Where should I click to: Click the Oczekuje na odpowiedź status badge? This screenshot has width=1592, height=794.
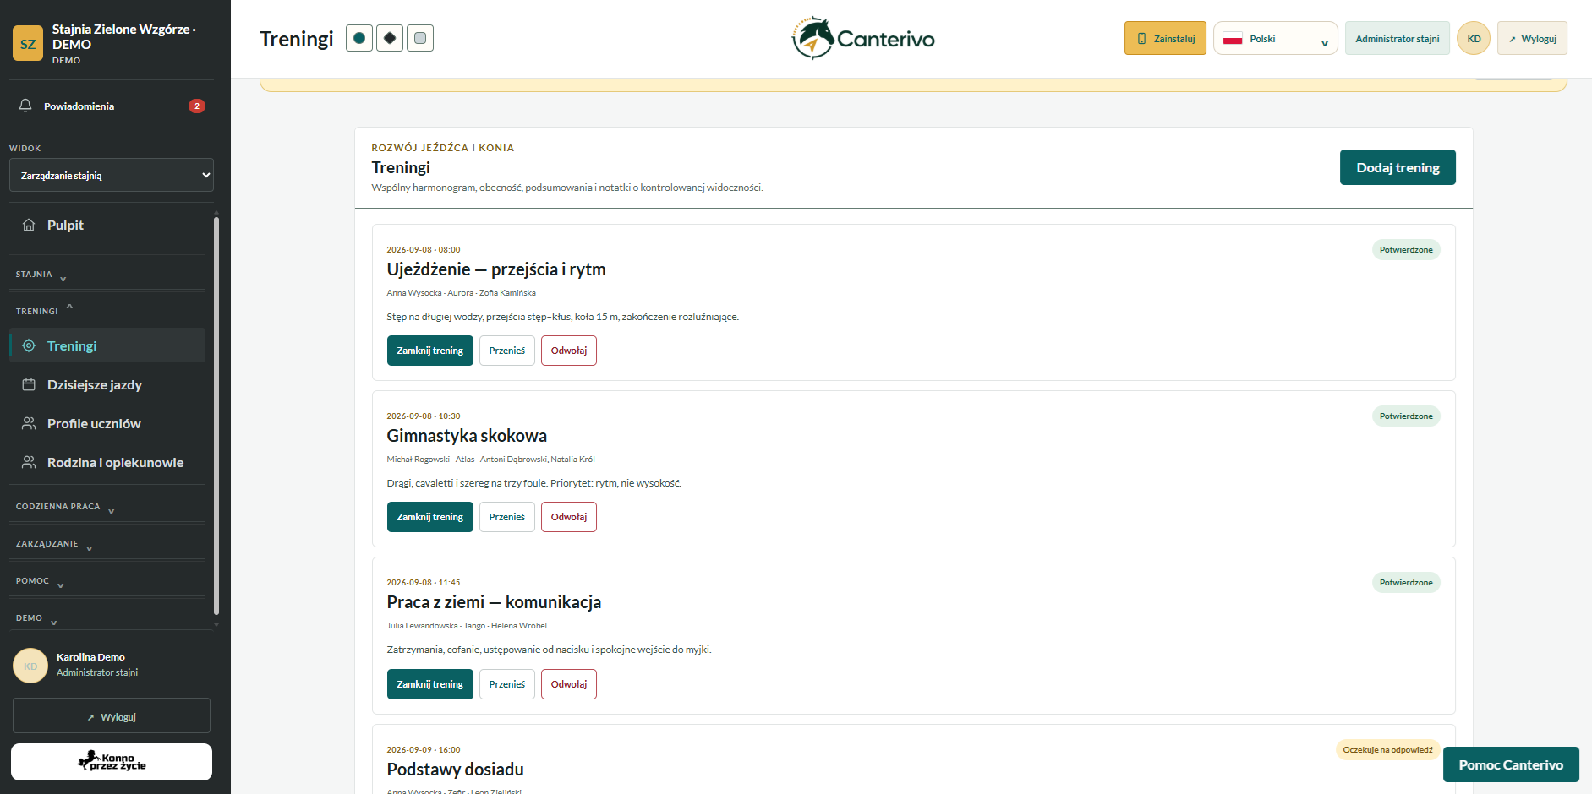pos(1387,749)
